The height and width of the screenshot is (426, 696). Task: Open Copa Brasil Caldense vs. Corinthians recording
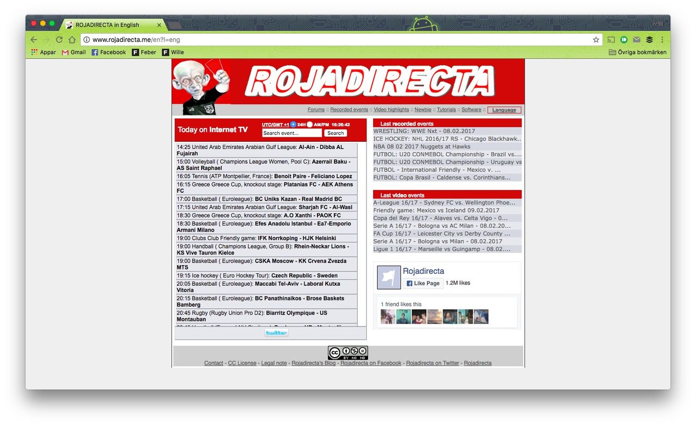pyautogui.click(x=442, y=178)
